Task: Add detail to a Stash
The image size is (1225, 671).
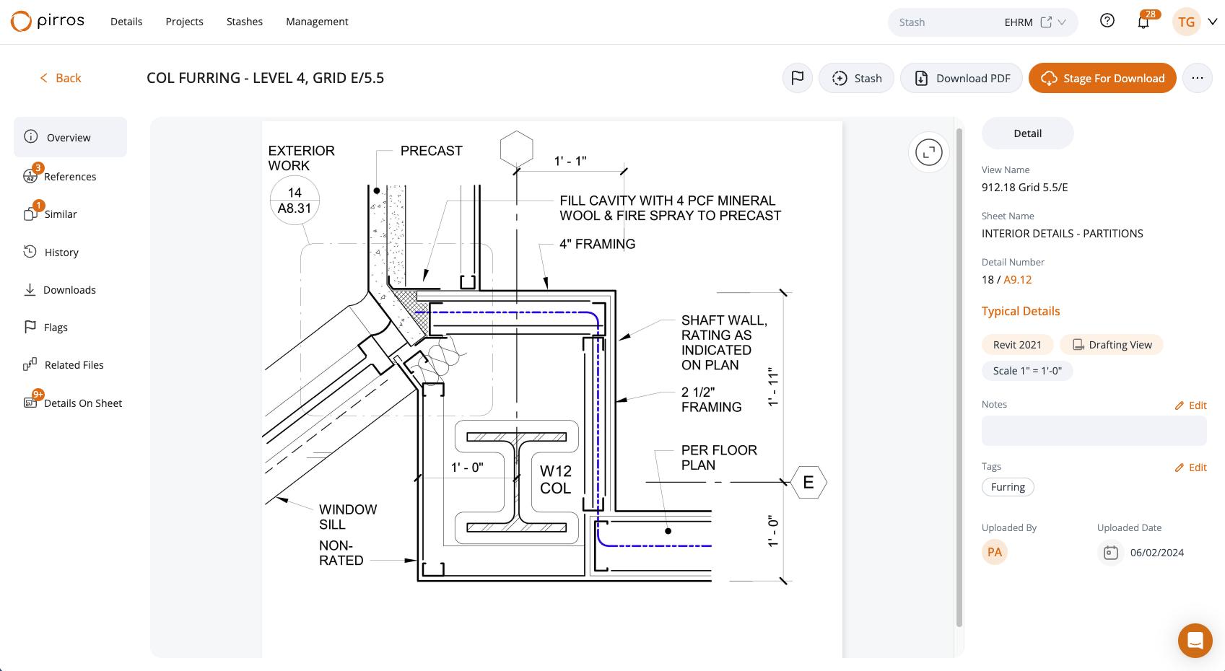Action: tap(856, 78)
